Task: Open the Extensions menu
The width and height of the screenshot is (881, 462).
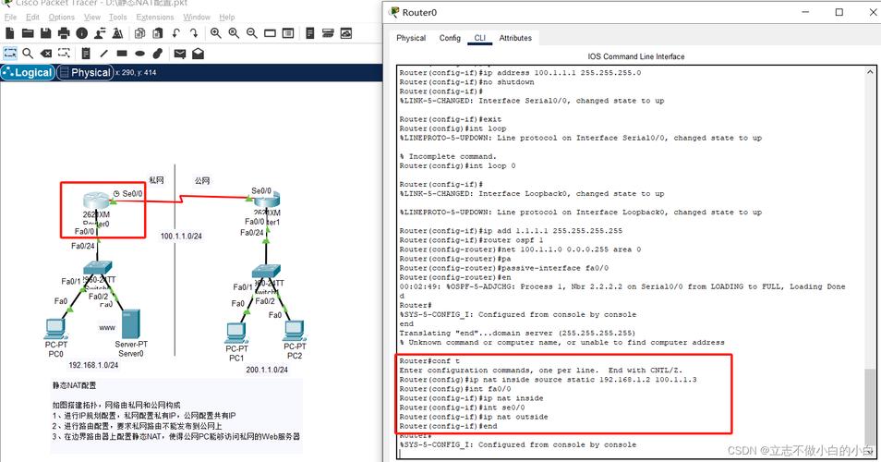Action: [x=155, y=17]
